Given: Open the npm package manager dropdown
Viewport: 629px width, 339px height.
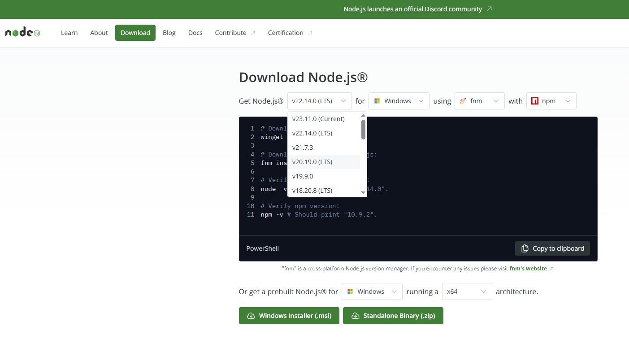Looking at the screenshot, I should (551, 101).
